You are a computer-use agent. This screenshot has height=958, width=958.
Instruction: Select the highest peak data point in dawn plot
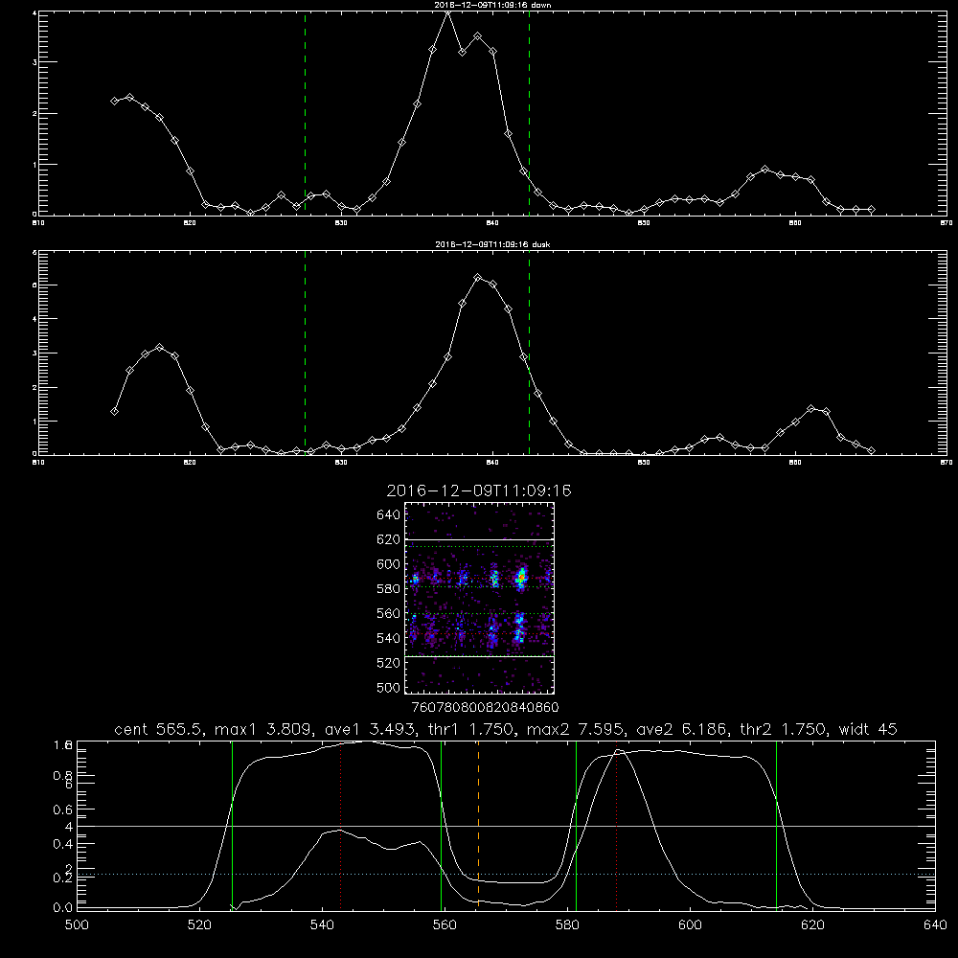pos(447,12)
